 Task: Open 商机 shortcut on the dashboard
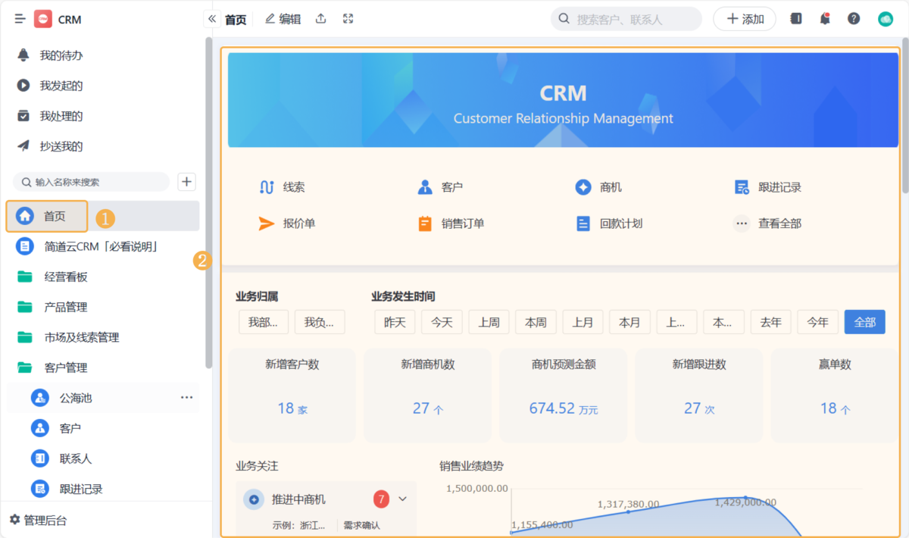click(598, 187)
